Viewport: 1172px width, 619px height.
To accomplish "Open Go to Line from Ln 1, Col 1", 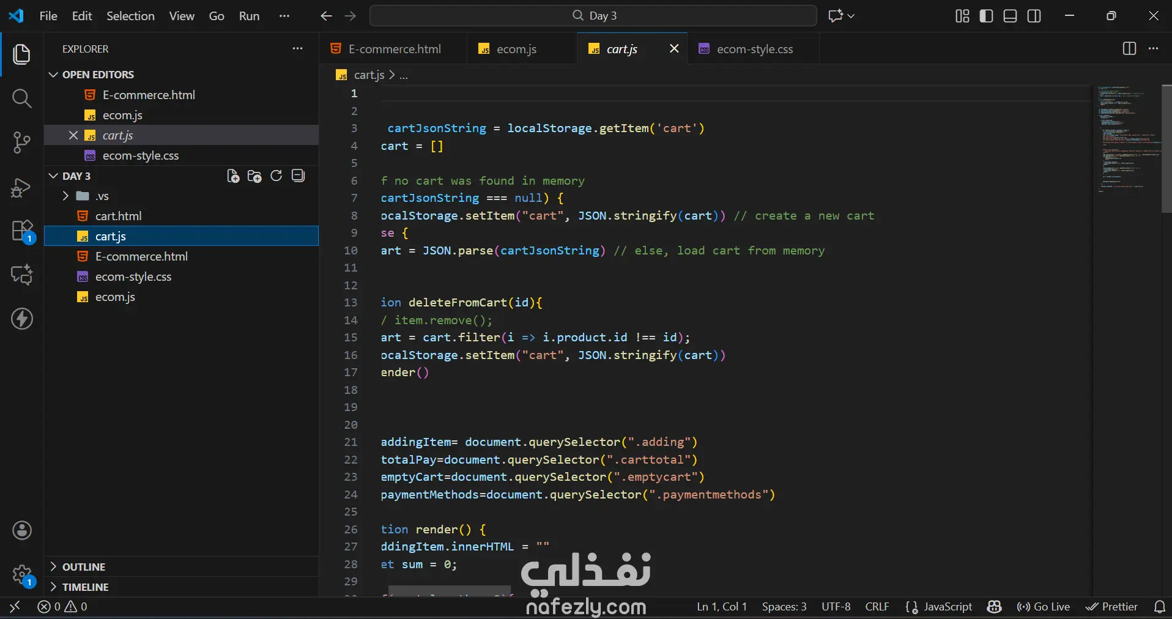I will (722, 607).
